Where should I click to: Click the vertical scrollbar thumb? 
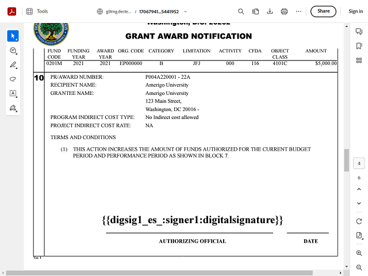click(x=346, y=160)
